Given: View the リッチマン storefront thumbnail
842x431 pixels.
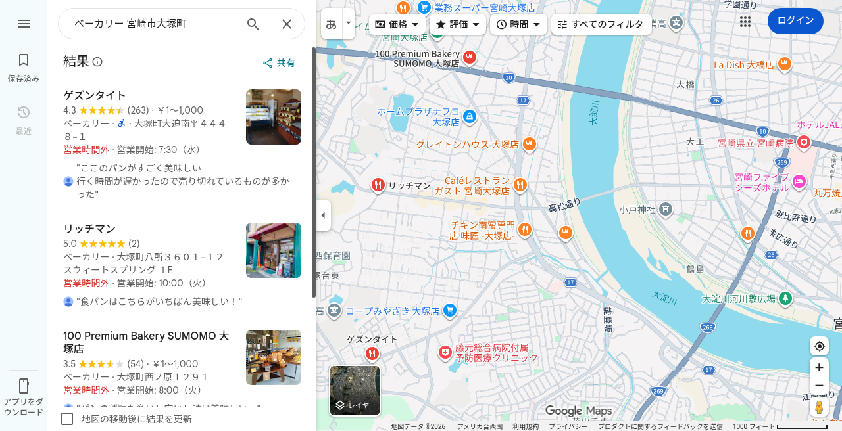Looking at the screenshot, I should pyautogui.click(x=274, y=250).
